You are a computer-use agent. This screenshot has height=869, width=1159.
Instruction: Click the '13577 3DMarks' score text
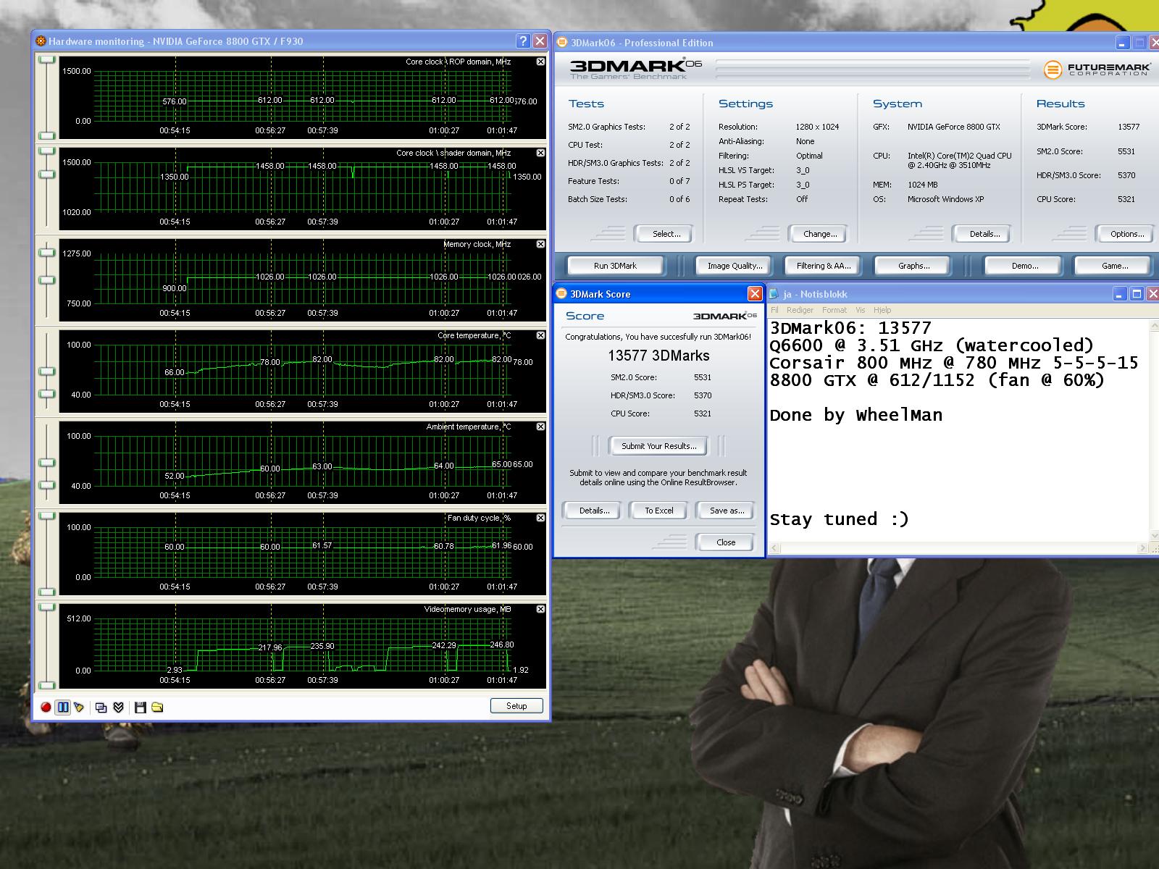tap(658, 356)
